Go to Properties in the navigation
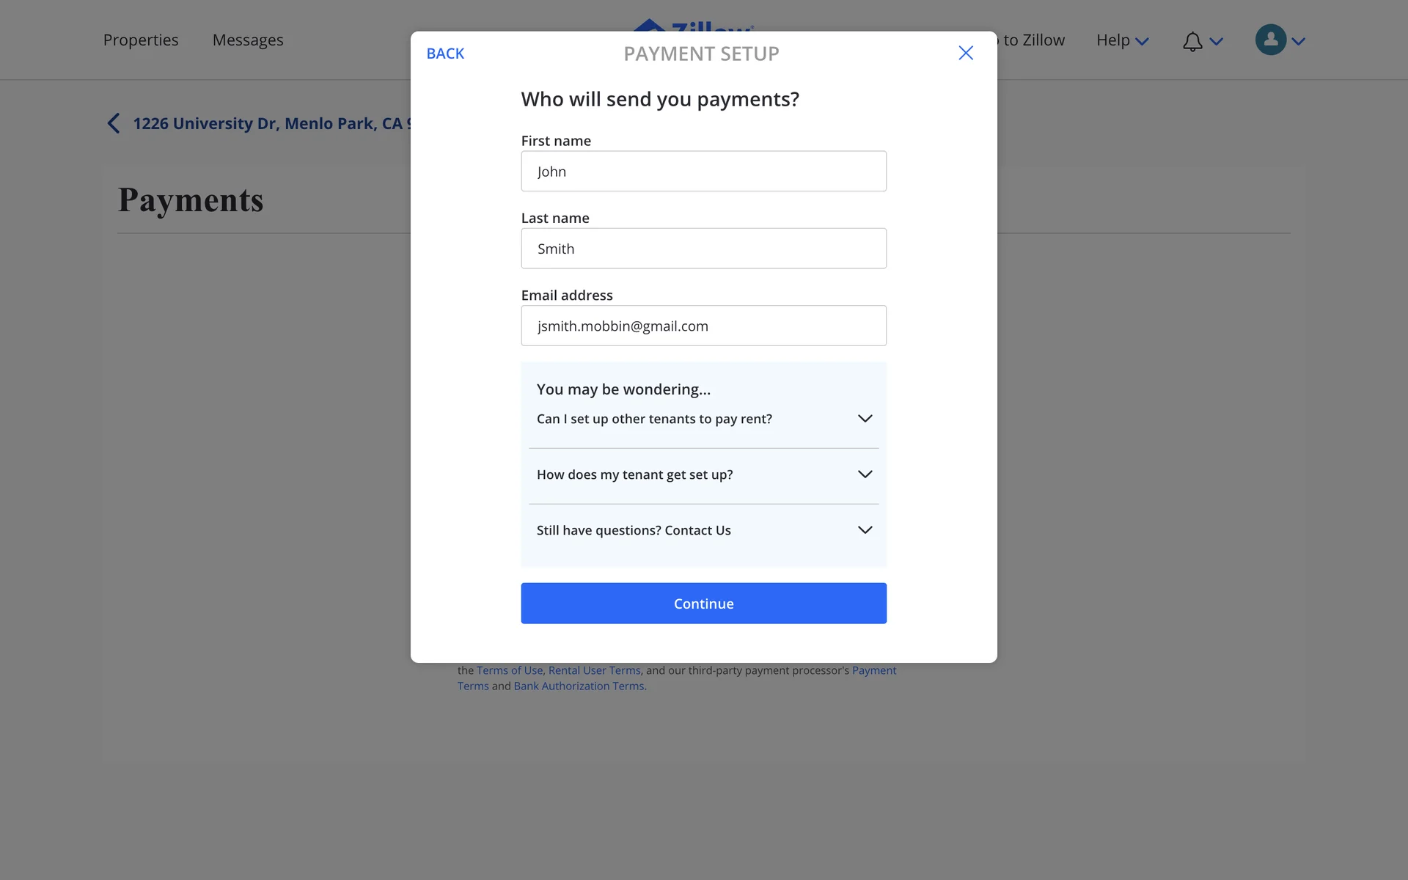 [x=141, y=40]
